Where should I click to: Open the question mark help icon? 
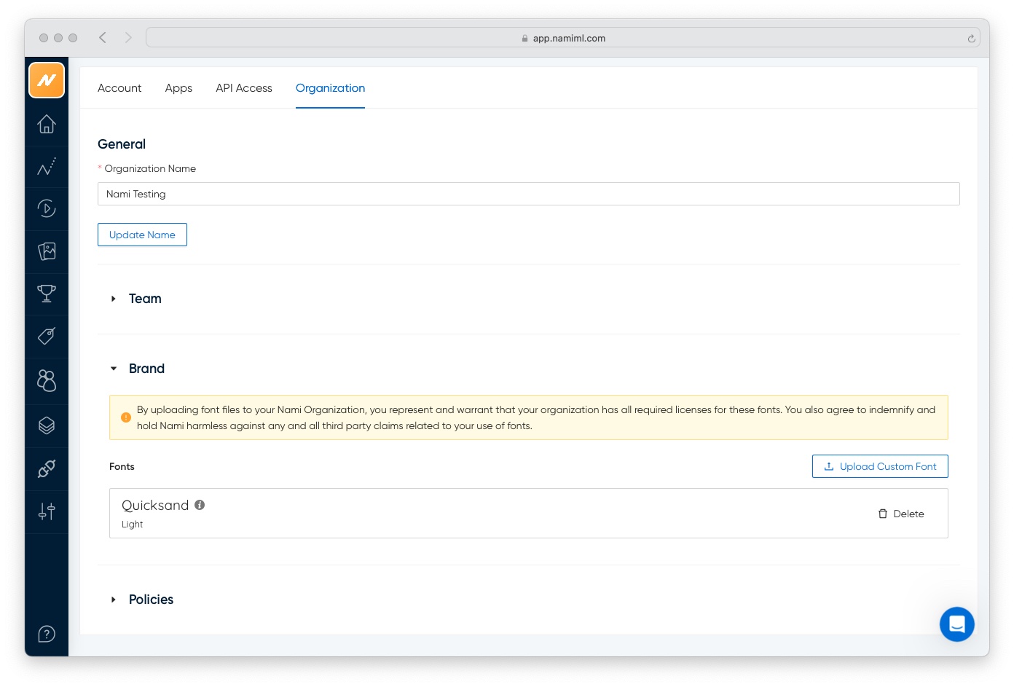pyautogui.click(x=47, y=634)
